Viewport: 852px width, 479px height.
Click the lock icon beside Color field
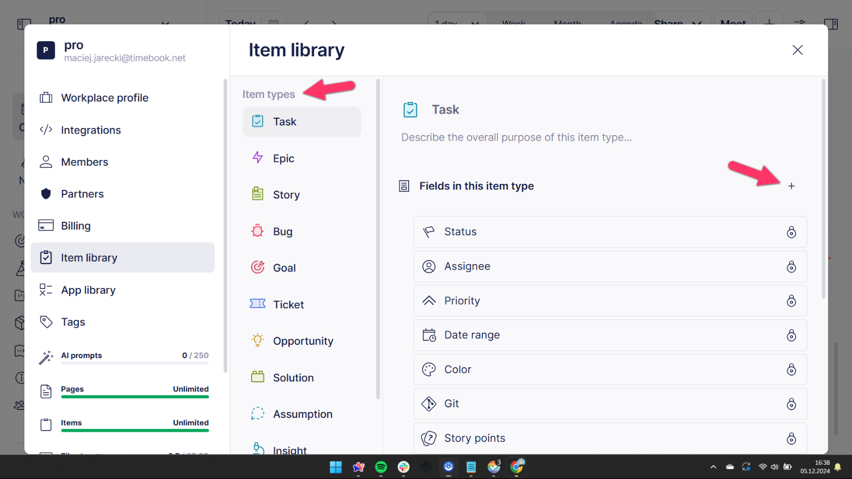click(791, 370)
